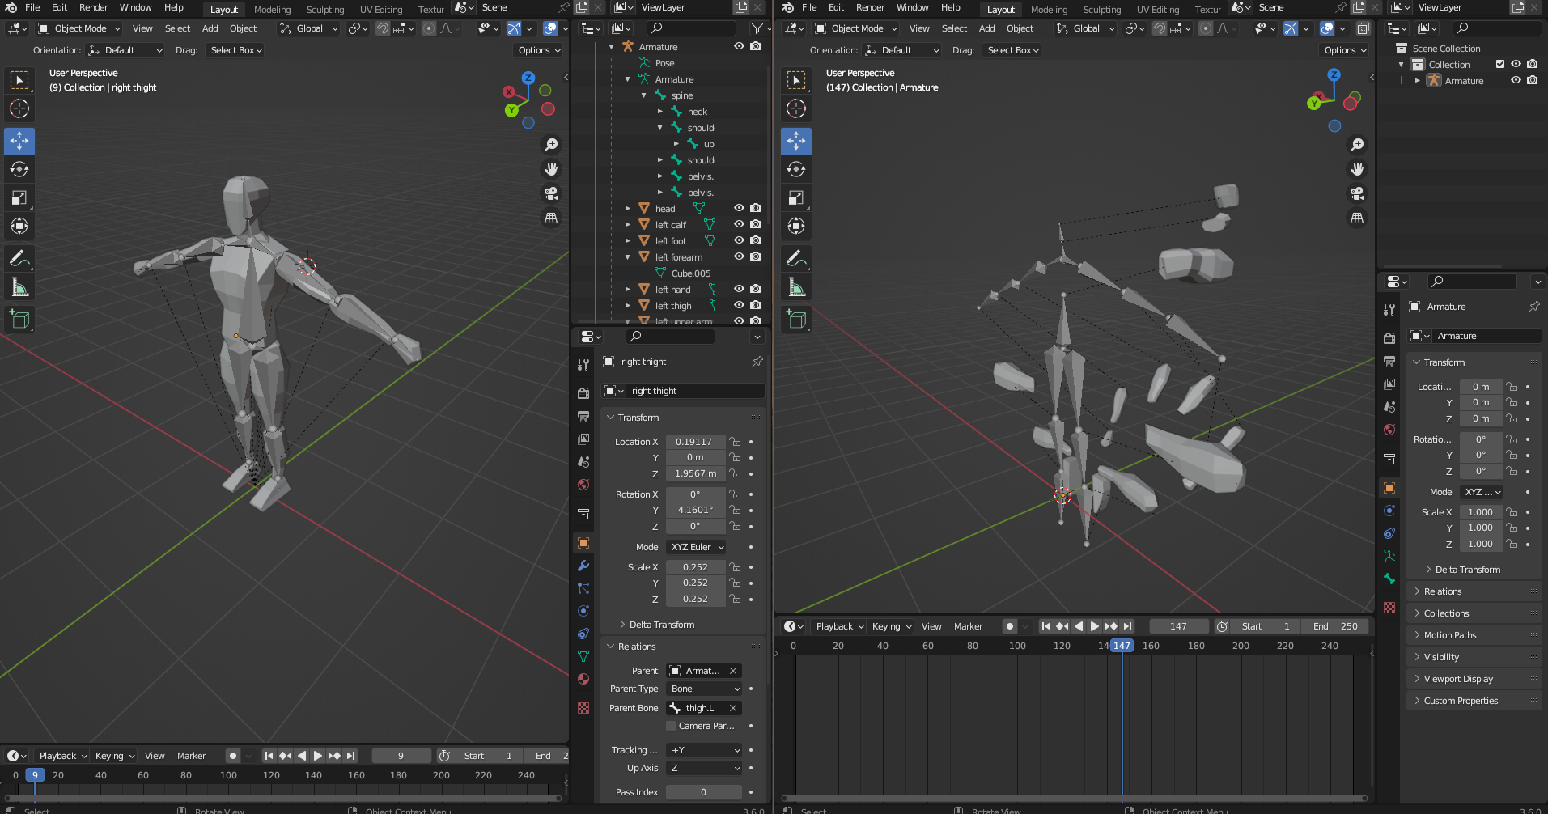Screen dimensions: 1548x814
Task: Switch to the Sculpting workspace tab on right
Action: point(1101,10)
